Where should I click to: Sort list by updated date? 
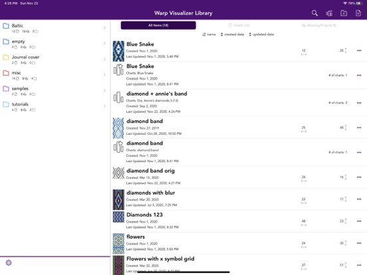click(261, 35)
